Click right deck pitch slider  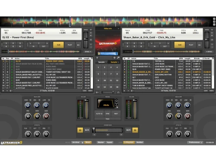pyautogui.click(x=207, y=40)
